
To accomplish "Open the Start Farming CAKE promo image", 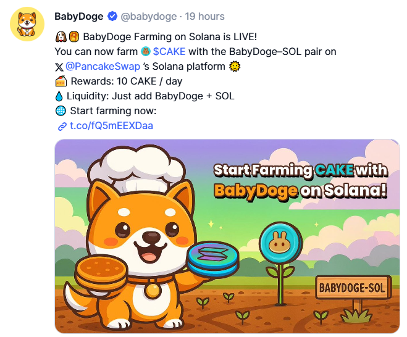I will pos(227,236).
